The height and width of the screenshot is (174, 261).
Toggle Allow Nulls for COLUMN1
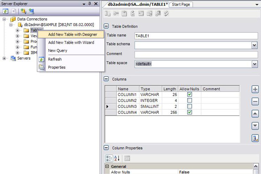(x=189, y=94)
